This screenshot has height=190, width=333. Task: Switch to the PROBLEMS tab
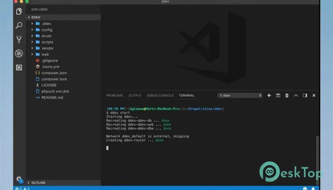click(x=115, y=95)
